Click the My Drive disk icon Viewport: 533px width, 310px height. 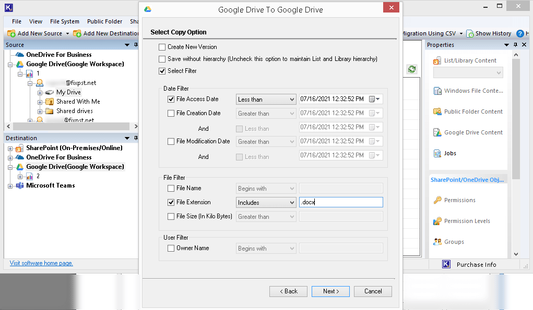50,92
